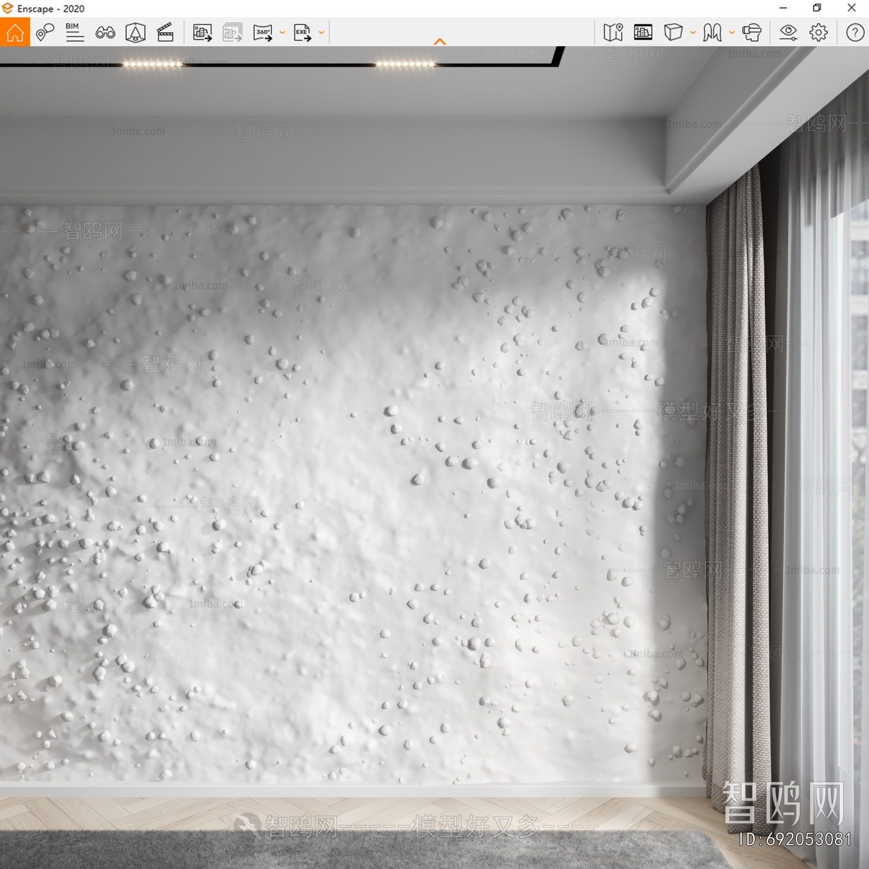
Task: Open the Collaborative Annotations icon
Action: [135, 33]
